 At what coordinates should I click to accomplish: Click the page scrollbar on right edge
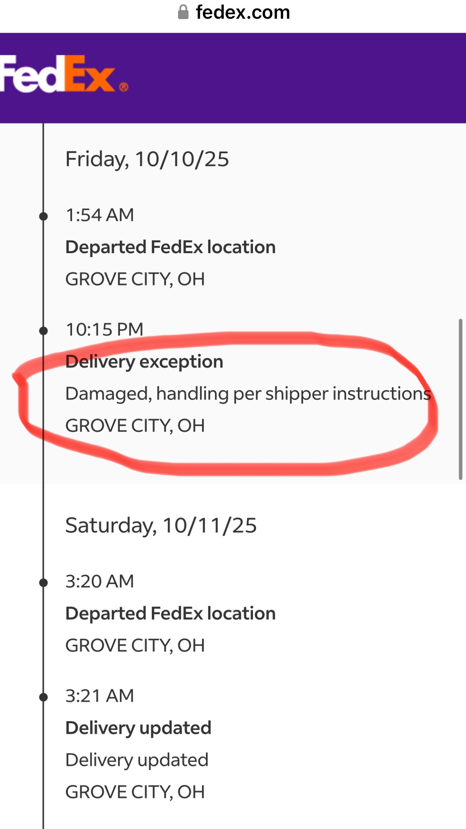(x=460, y=399)
